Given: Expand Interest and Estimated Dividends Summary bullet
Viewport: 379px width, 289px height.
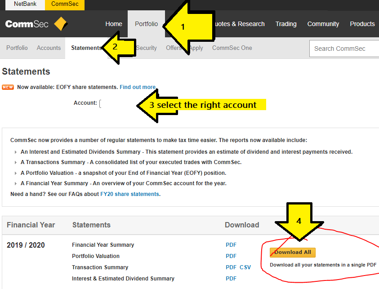Looking at the screenshot, I should tap(15, 152).
